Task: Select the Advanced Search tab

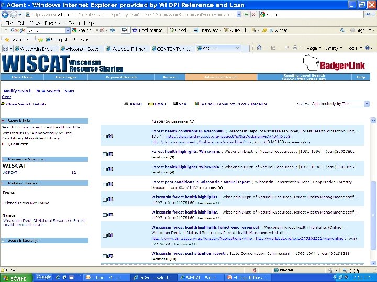Action: coord(221,77)
